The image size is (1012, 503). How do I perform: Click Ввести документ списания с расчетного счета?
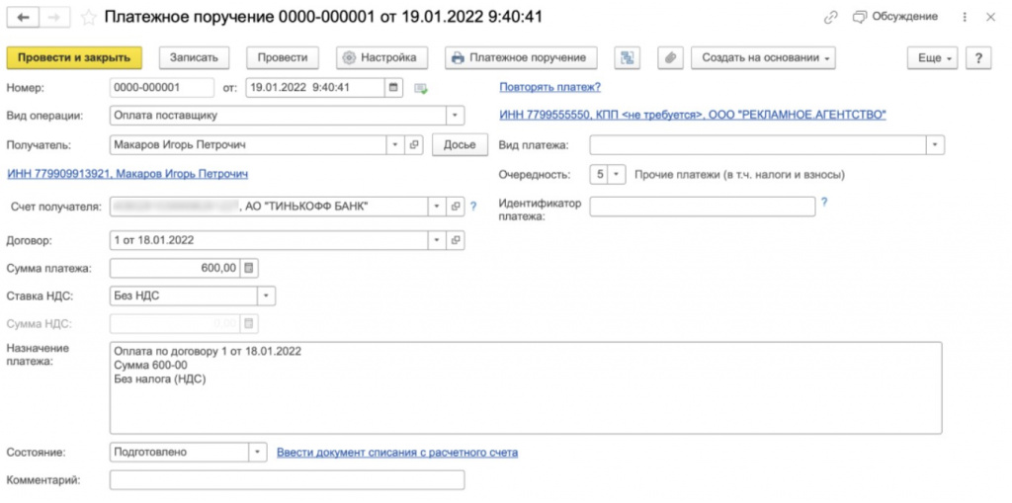(397, 452)
